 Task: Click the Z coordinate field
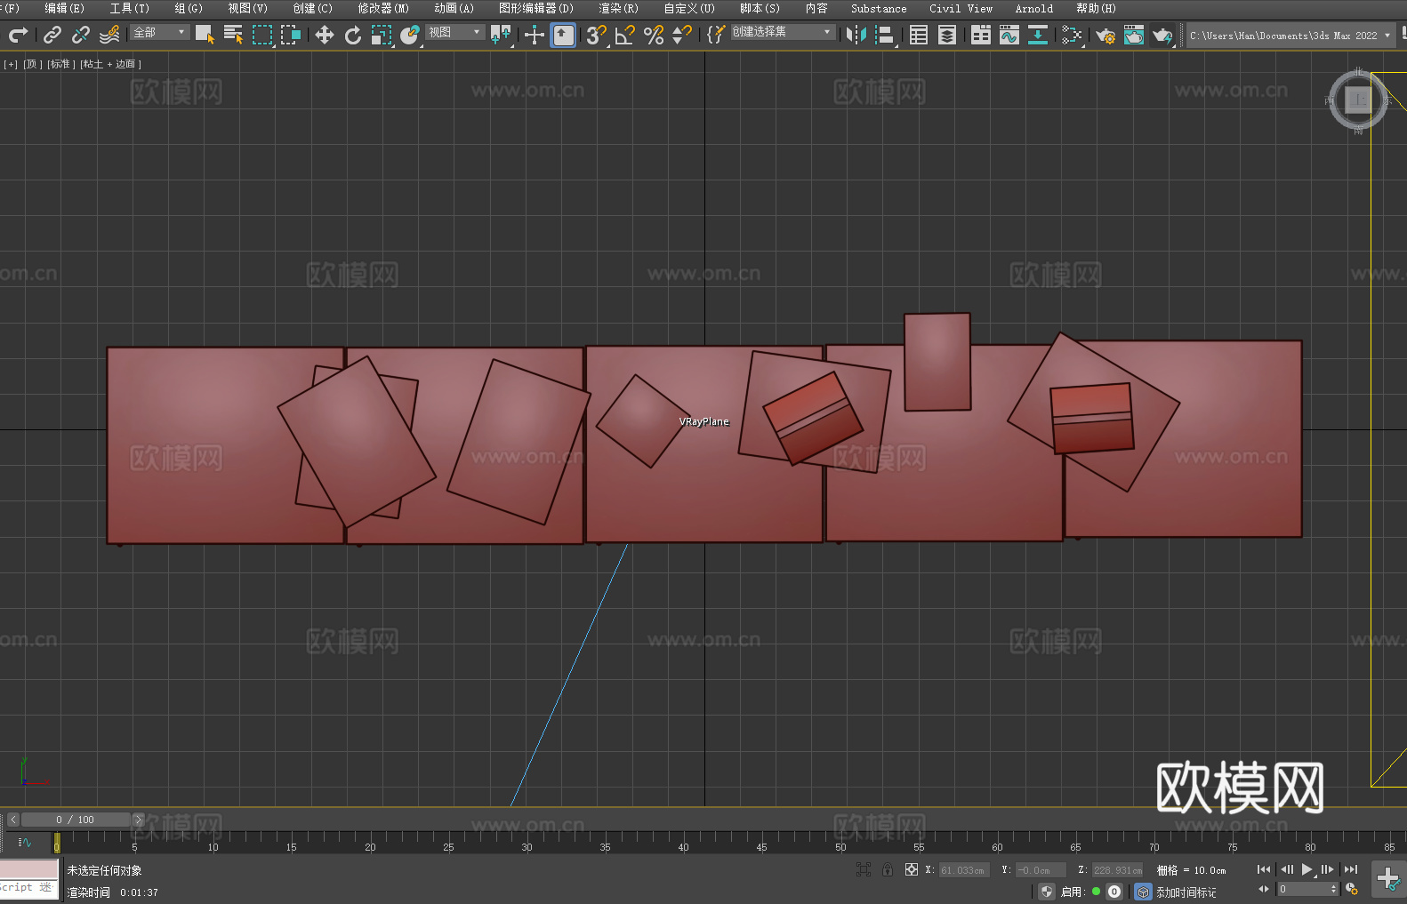pyautogui.click(x=1117, y=870)
